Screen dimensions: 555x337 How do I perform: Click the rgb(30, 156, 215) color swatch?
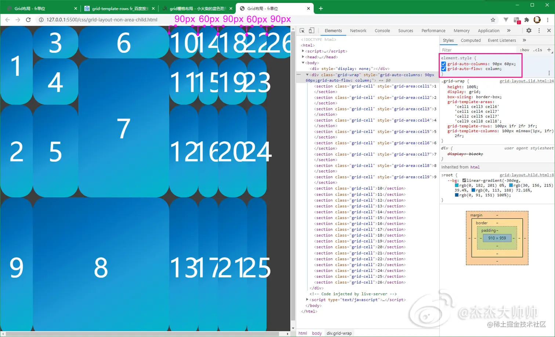tap(511, 185)
